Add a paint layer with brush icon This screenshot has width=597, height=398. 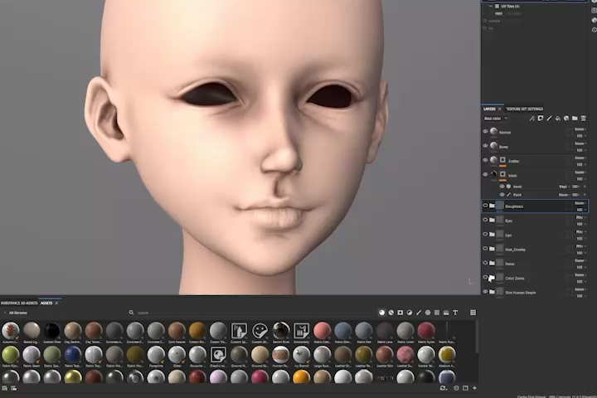[549, 119]
